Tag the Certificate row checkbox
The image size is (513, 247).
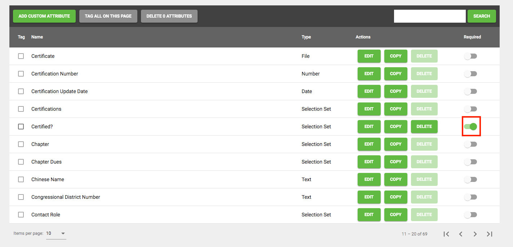coord(21,56)
